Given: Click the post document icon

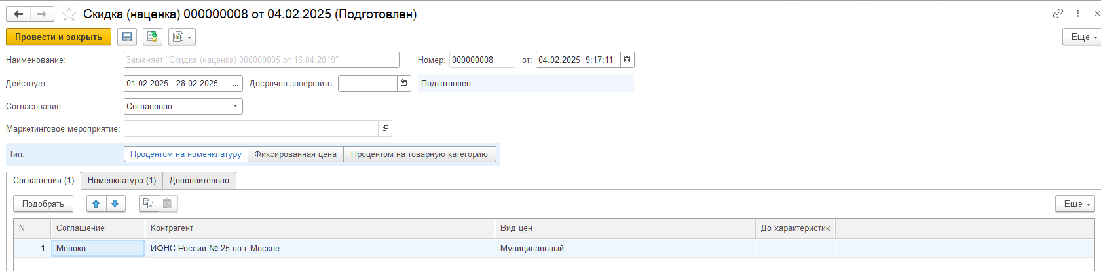Looking at the screenshot, I should tap(153, 37).
